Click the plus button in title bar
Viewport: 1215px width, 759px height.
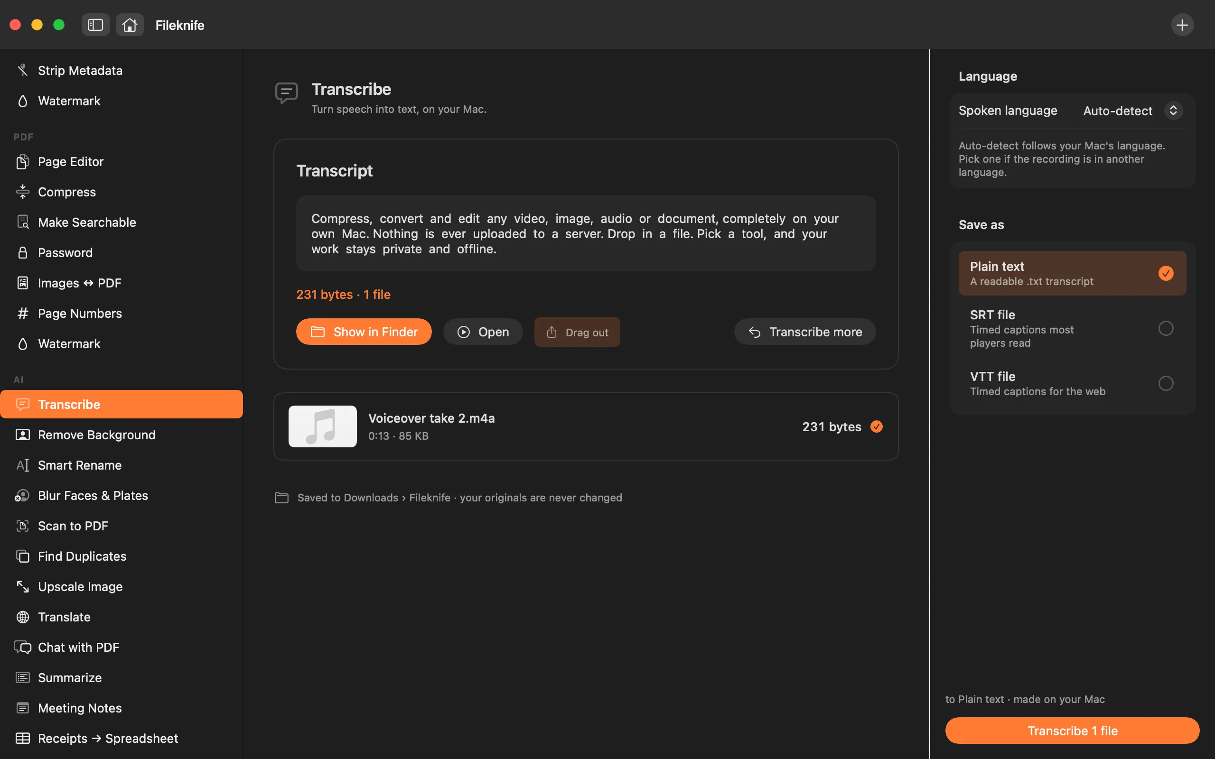pos(1182,25)
